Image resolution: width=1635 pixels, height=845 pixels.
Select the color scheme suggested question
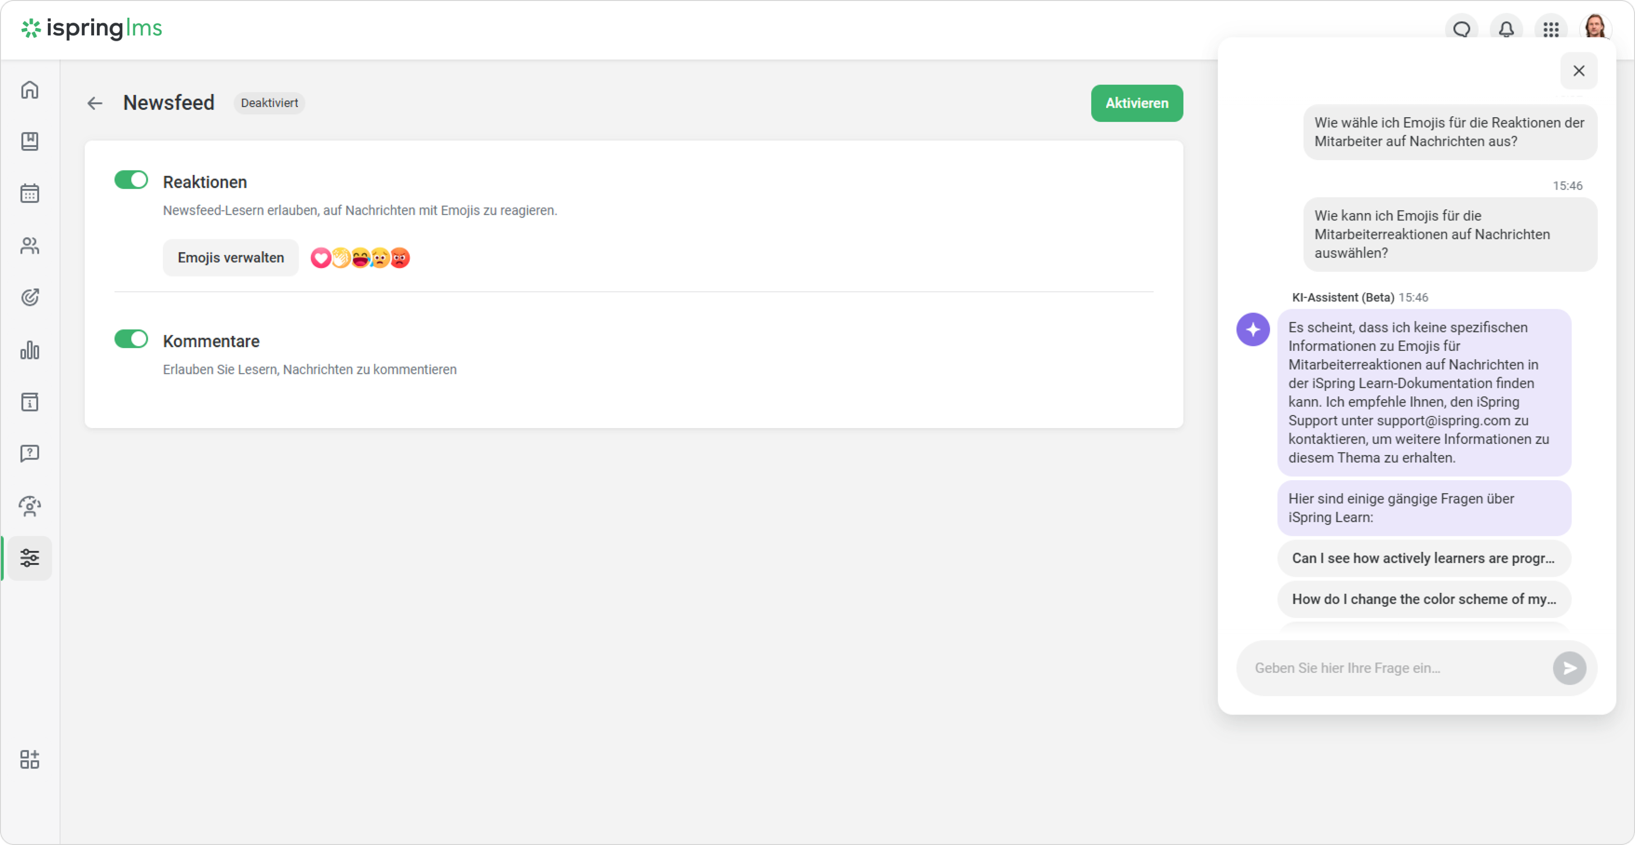tap(1423, 599)
